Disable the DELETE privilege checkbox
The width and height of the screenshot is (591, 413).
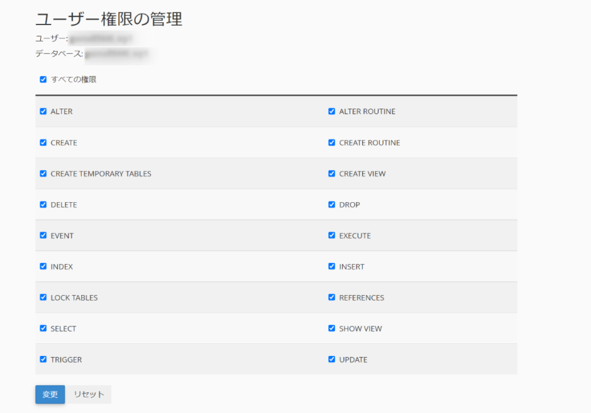pyautogui.click(x=43, y=205)
